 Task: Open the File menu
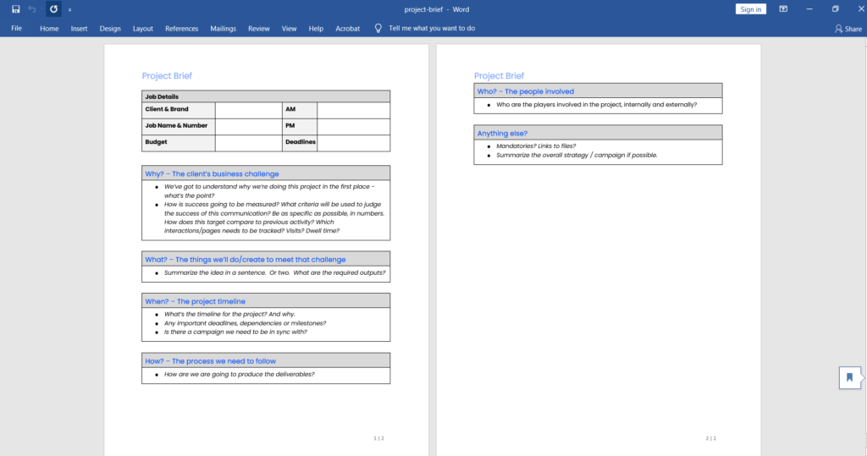[x=17, y=28]
